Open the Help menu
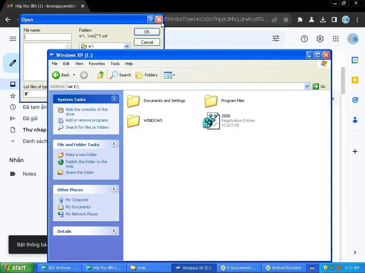 point(129,64)
